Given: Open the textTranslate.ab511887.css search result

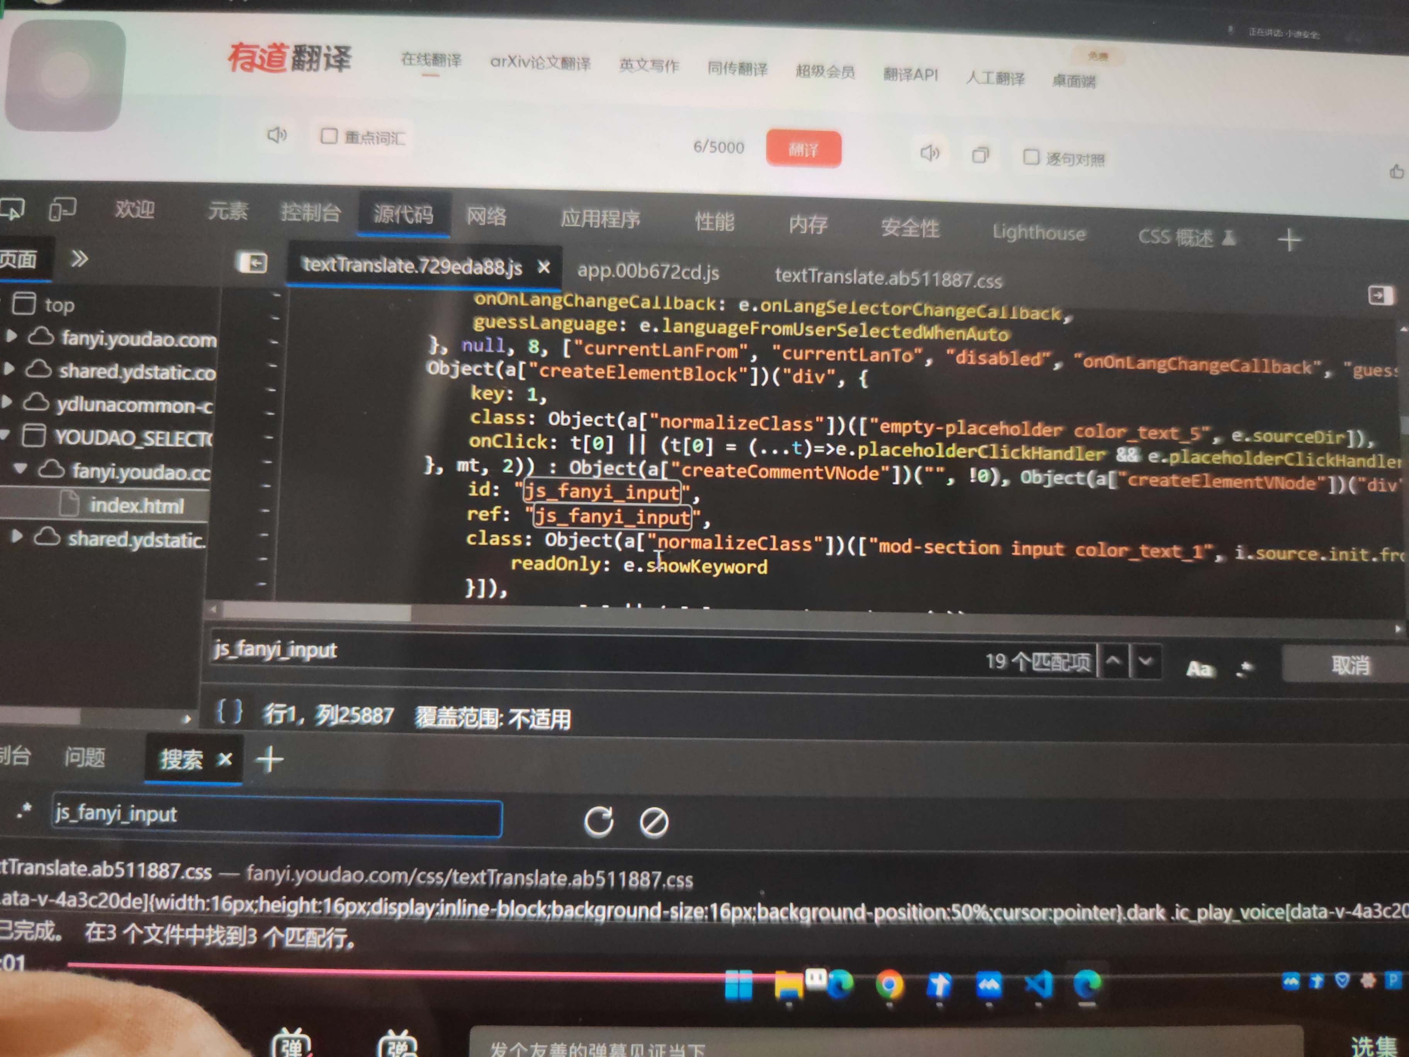Looking at the screenshot, I should point(346,874).
